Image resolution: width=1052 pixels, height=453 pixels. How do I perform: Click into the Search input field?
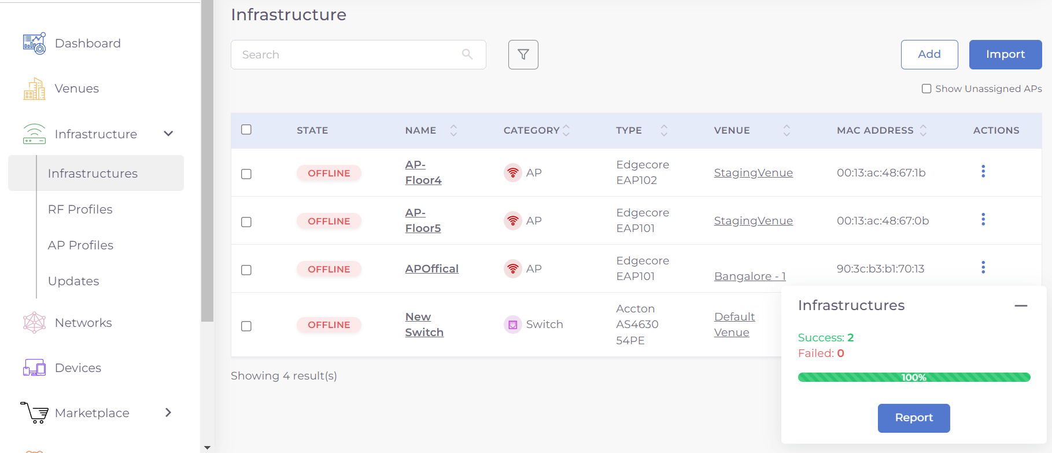pyautogui.click(x=347, y=54)
